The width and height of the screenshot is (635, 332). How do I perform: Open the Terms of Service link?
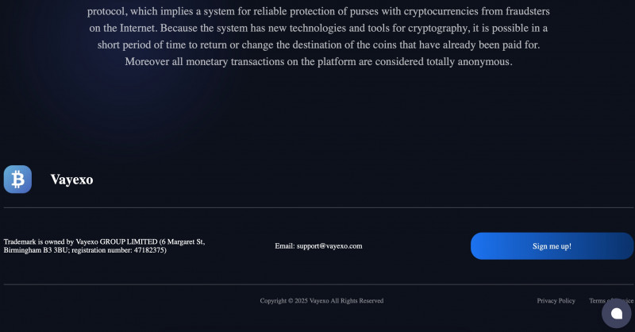[611, 301]
